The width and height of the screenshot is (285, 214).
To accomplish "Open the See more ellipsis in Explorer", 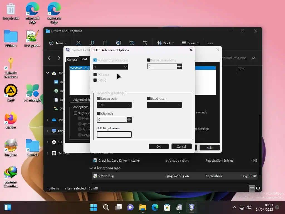I will pyautogui.click(x=211, y=43).
